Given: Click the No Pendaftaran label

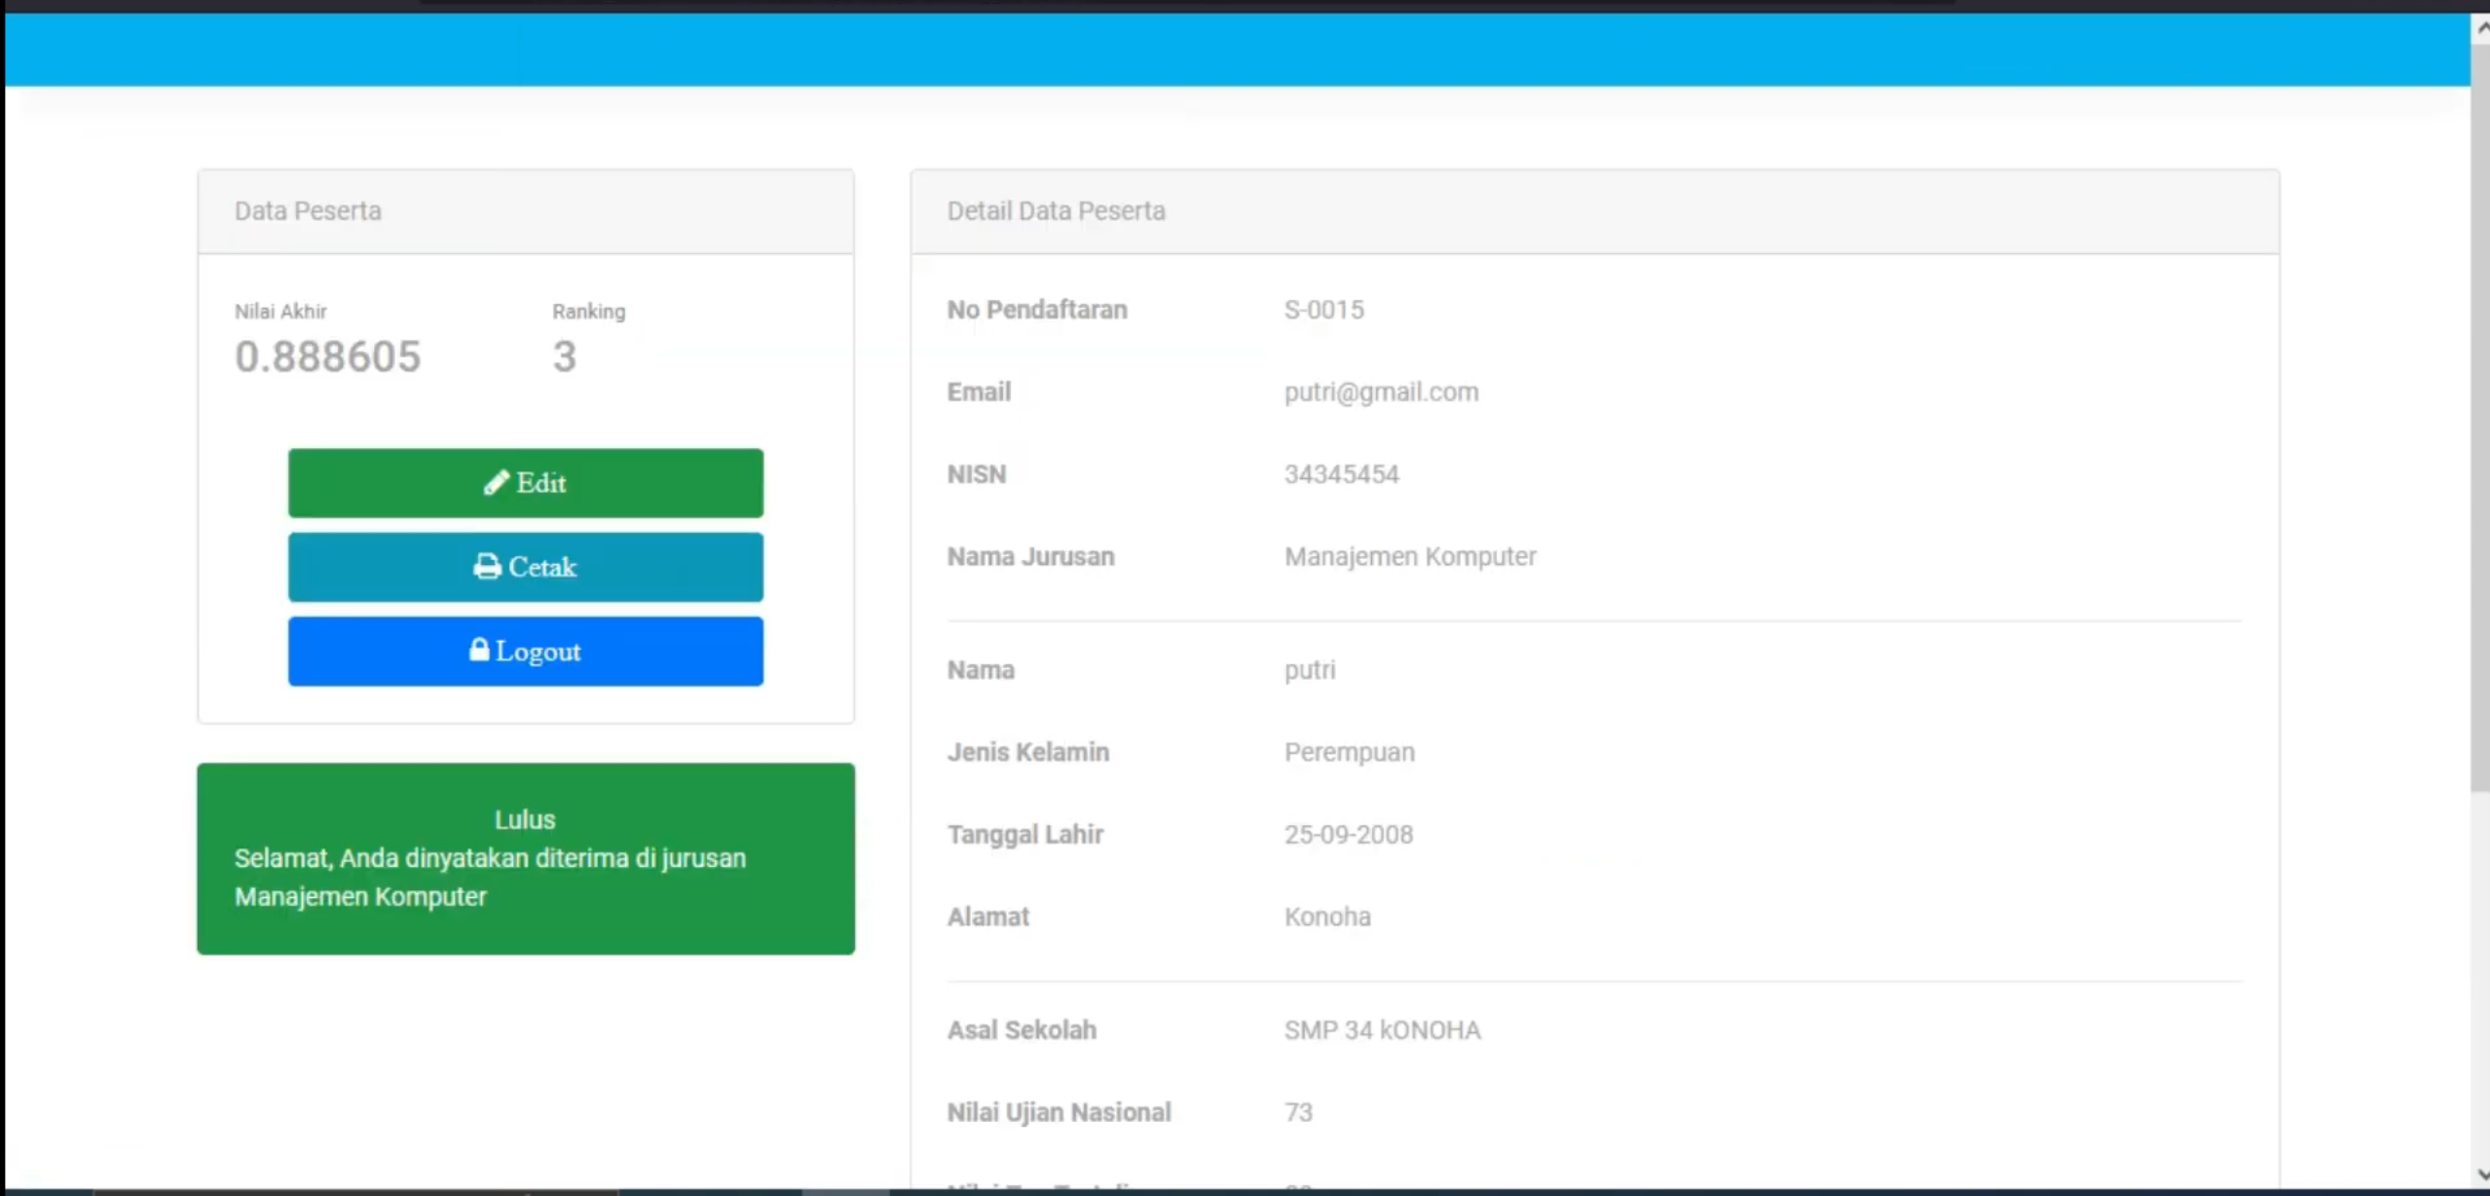Looking at the screenshot, I should [1037, 310].
